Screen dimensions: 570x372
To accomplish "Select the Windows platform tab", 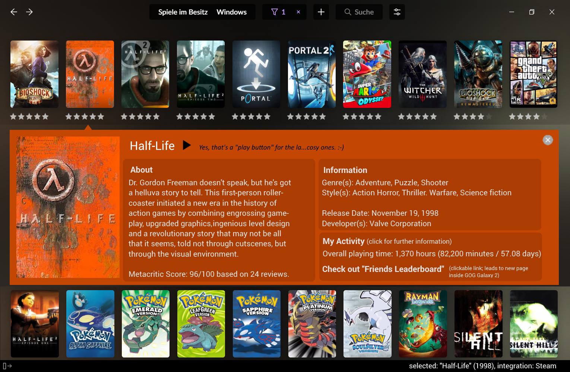I will click(231, 12).
